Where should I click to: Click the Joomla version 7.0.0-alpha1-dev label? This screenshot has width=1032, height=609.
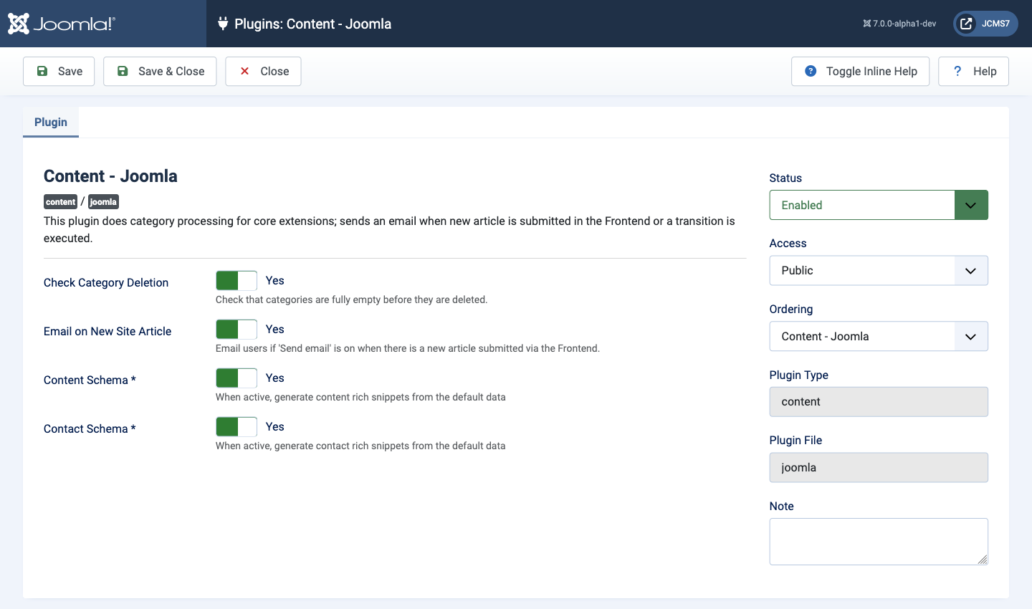[899, 24]
